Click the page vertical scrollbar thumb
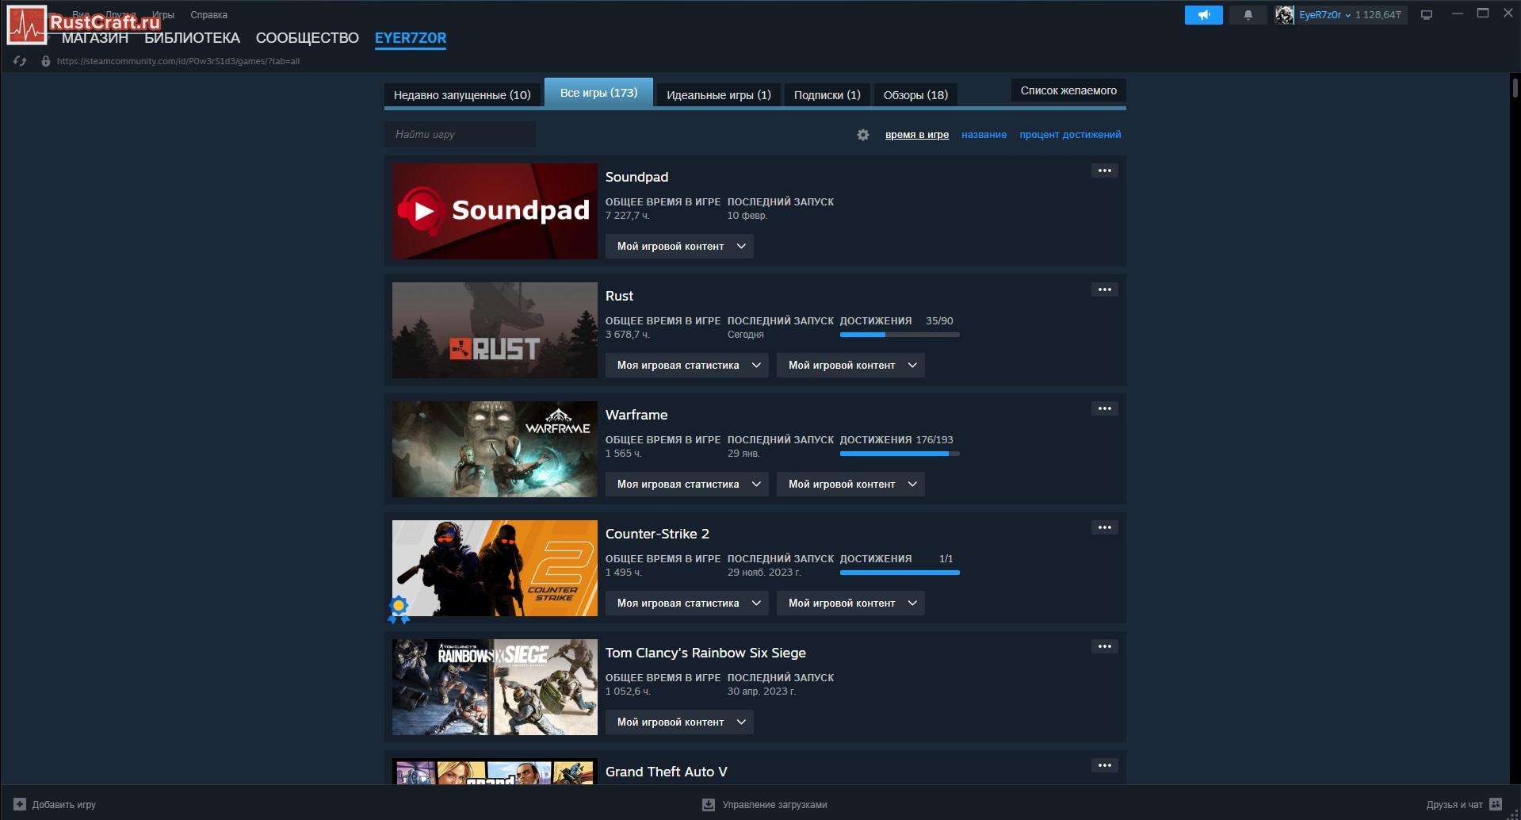Image resolution: width=1521 pixels, height=820 pixels. pyautogui.click(x=1515, y=87)
